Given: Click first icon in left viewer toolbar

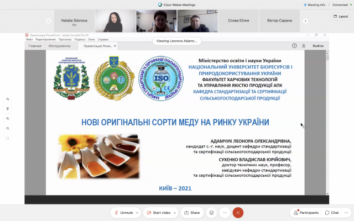Looking at the screenshot, I should tap(8, 99).
